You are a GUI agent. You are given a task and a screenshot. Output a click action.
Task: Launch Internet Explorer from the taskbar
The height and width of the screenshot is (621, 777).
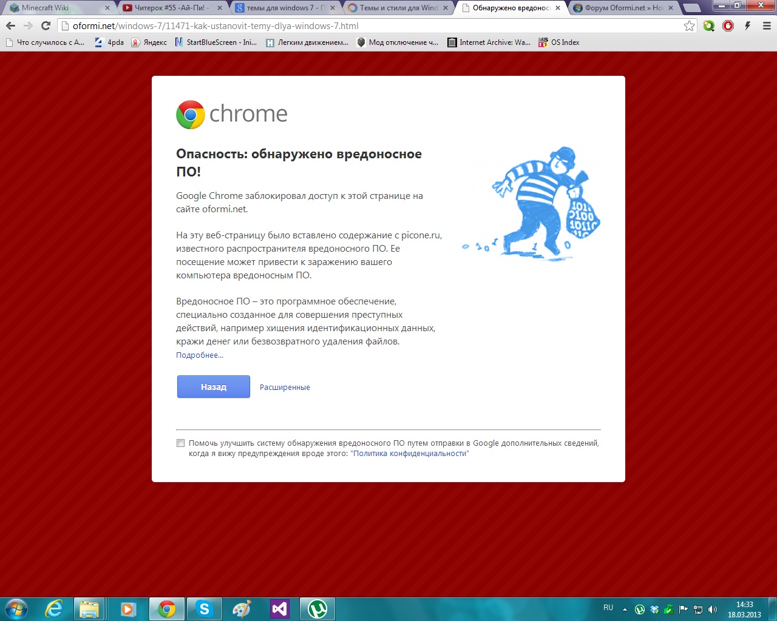(54, 609)
